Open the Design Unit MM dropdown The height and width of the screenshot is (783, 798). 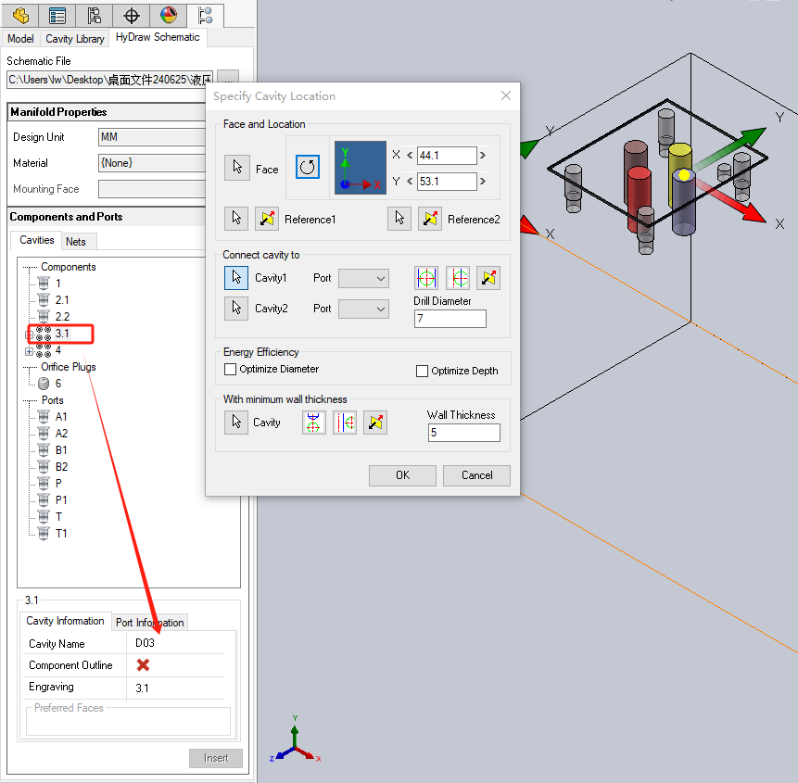[152, 137]
